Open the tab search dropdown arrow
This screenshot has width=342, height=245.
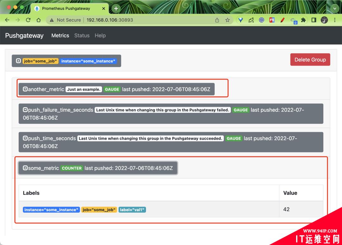(335, 9)
